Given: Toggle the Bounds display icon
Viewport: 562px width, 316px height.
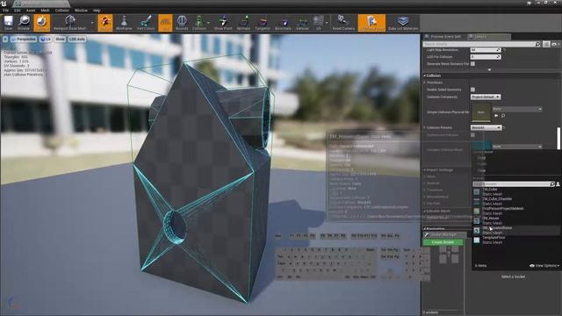Looking at the screenshot, I should pos(182,23).
